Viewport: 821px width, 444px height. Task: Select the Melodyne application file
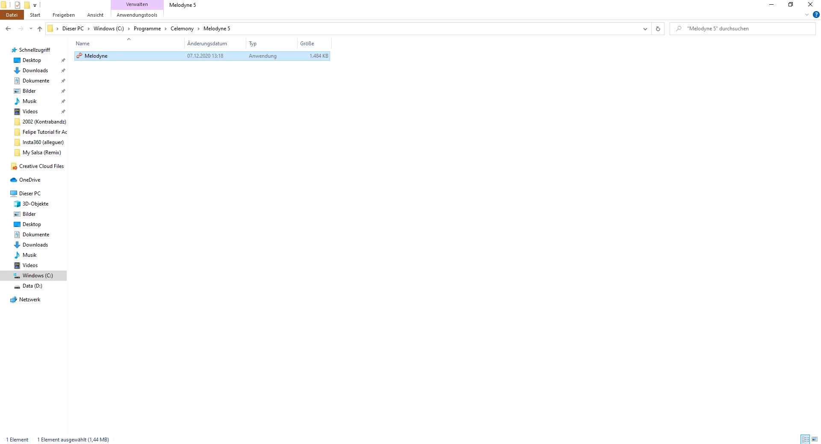[x=202, y=56]
